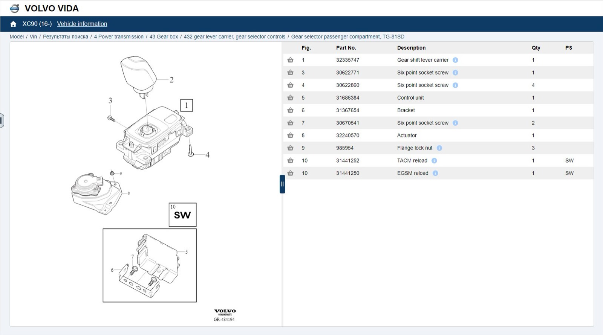Add Control unit to basket

[x=290, y=98]
